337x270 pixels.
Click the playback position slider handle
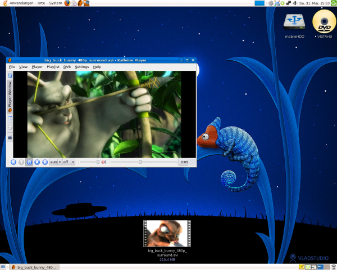[140, 162]
